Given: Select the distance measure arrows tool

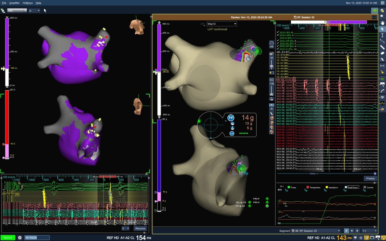Looking at the screenshot, I should [x=382, y=66].
